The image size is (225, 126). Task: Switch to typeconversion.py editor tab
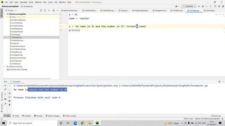pos(70,10)
